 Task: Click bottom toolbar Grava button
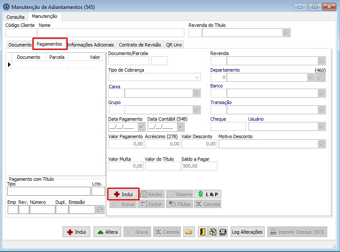[x=137, y=232]
